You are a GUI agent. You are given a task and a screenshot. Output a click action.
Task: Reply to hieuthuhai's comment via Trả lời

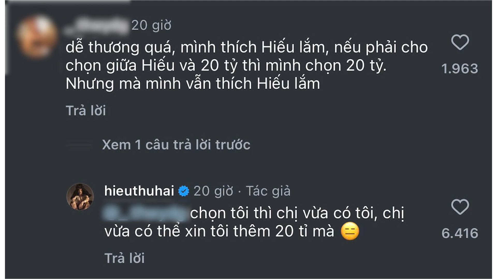[x=125, y=258]
